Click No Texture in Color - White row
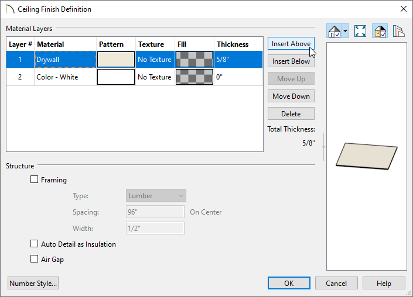The width and height of the screenshot is (413, 297). coord(155,77)
